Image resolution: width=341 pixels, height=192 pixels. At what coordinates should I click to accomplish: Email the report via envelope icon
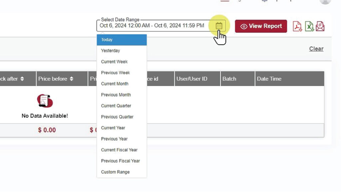320,26
